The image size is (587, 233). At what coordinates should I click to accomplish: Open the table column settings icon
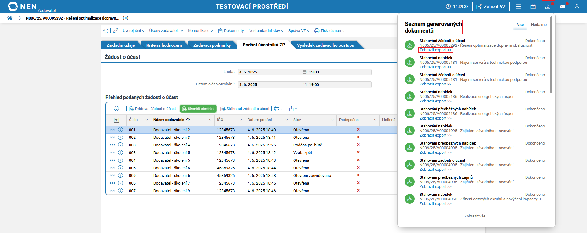[116, 120]
